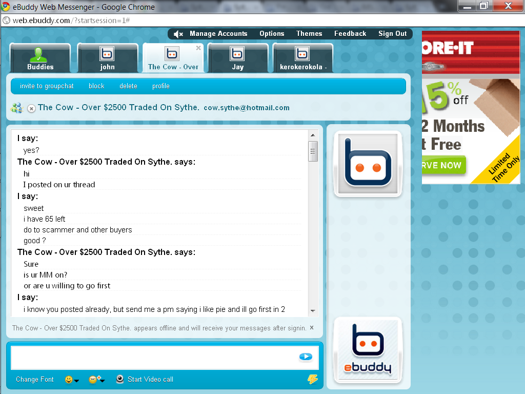The width and height of the screenshot is (525, 394).
Task: Block this contact
Action: (x=96, y=86)
